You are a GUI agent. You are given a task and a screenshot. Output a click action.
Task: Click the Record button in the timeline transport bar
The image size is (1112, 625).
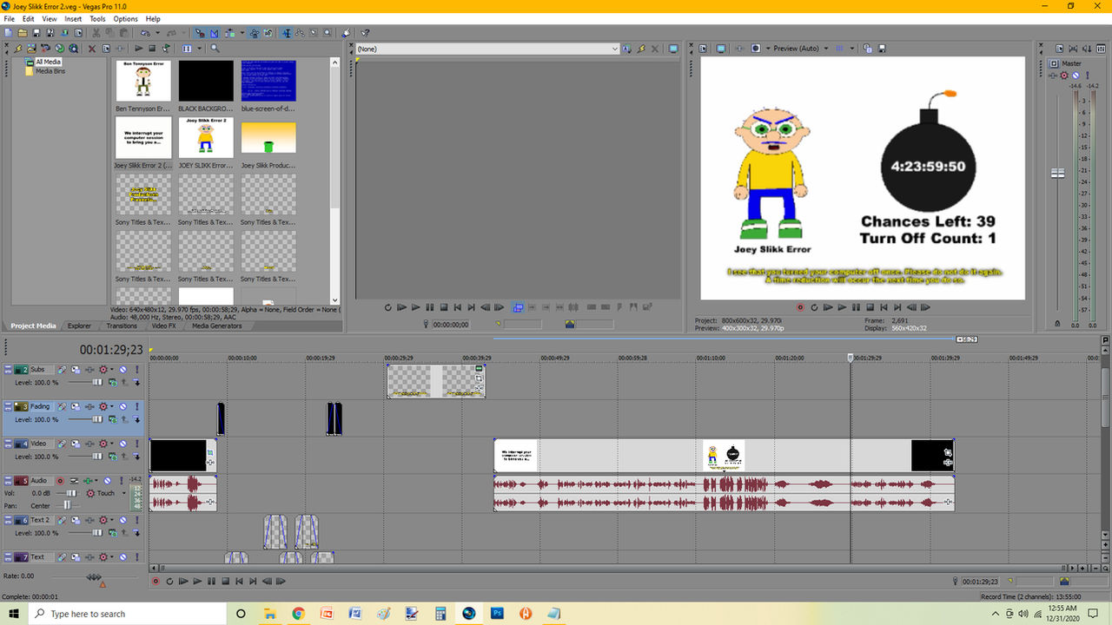click(x=156, y=582)
